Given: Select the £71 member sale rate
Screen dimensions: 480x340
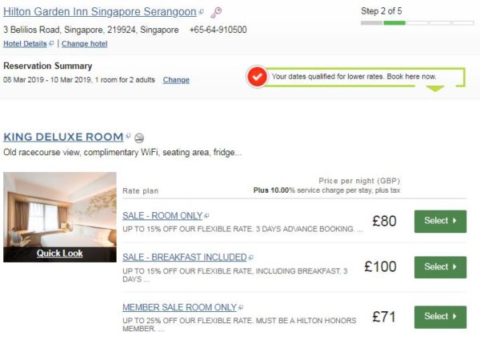Looking at the screenshot, I should tap(440, 317).
